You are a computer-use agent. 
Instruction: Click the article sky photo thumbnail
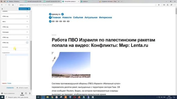71,65
